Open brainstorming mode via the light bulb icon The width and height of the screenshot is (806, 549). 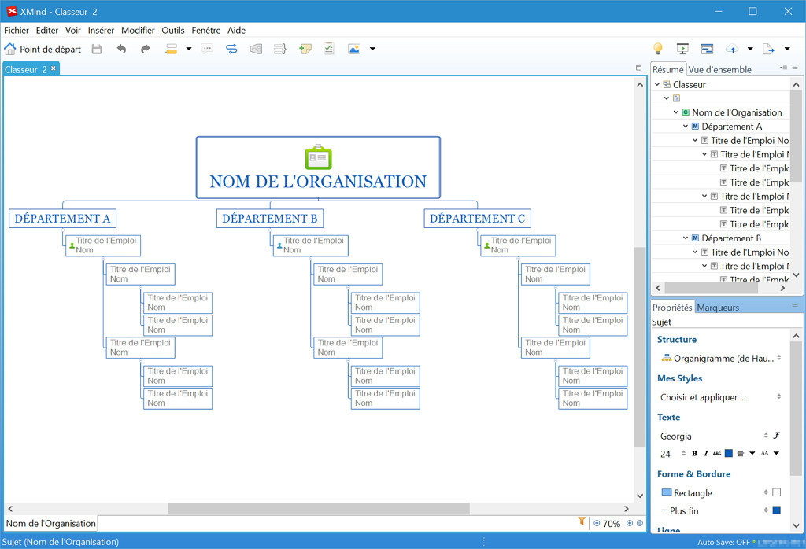(x=657, y=49)
